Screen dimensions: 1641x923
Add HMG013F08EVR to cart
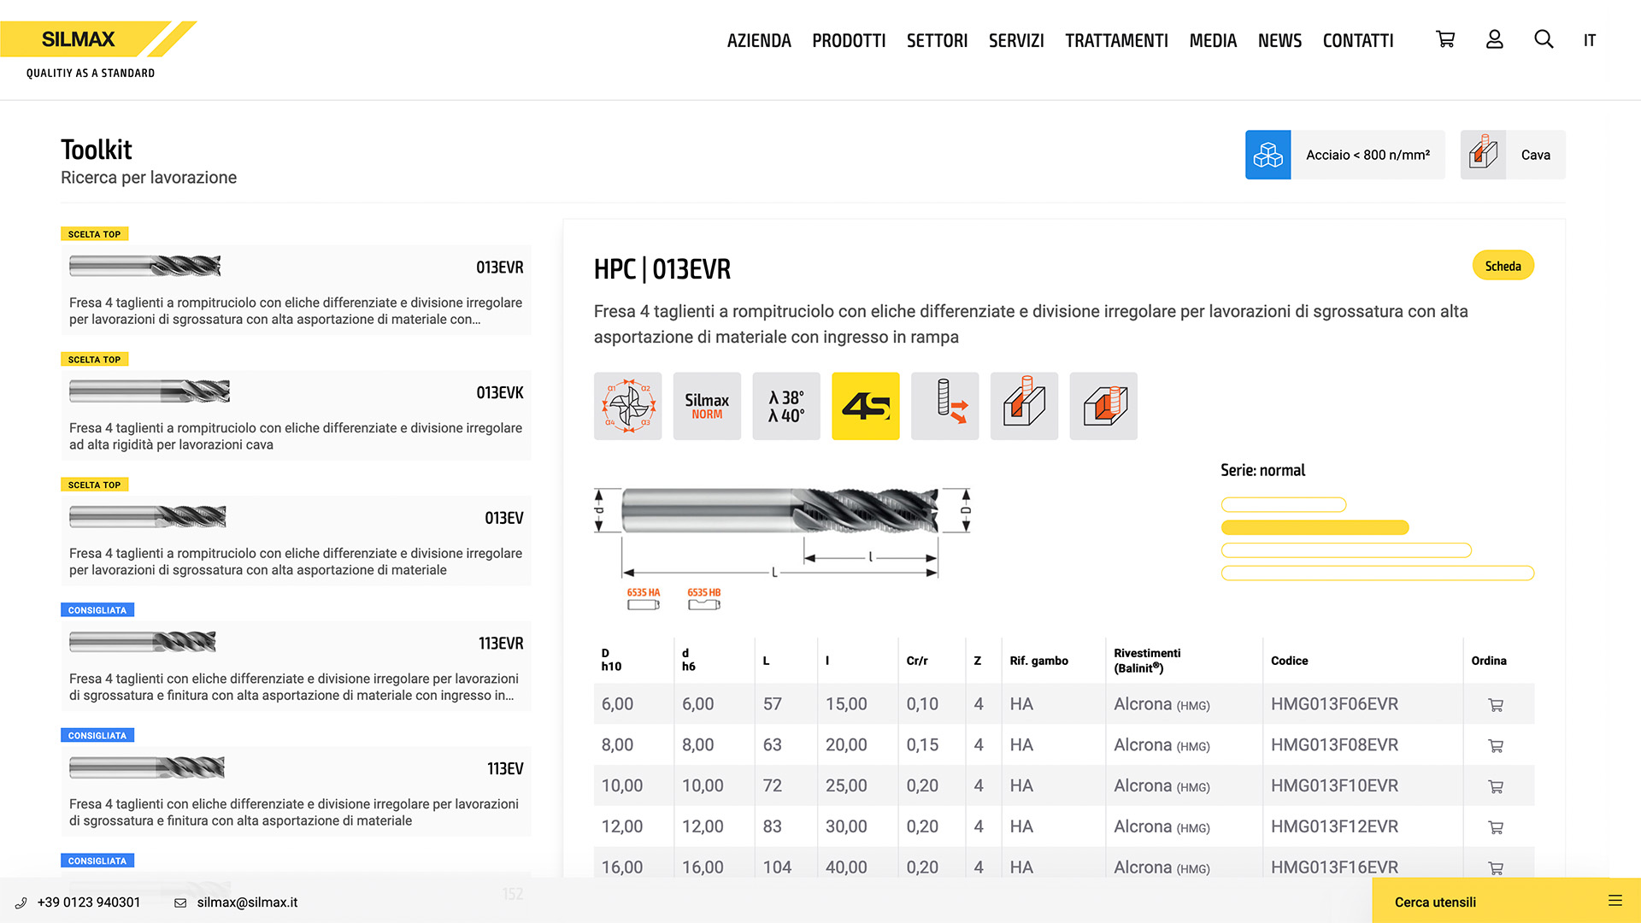point(1496,746)
